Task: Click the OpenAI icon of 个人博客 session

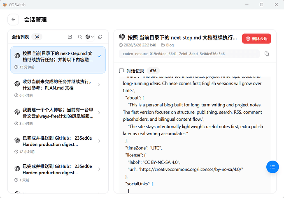Action: pos(17,112)
